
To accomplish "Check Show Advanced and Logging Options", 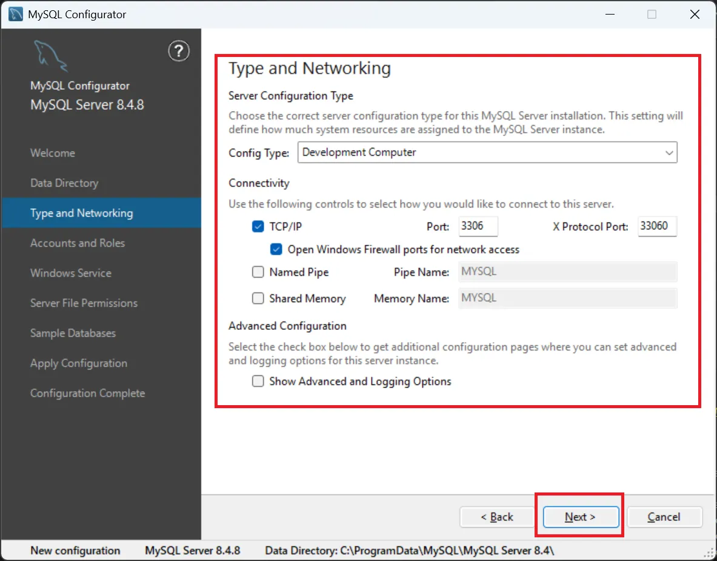I will click(x=258, y=381).
